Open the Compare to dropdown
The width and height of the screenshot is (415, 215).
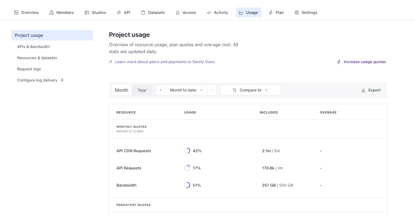[x=251, y=90]
